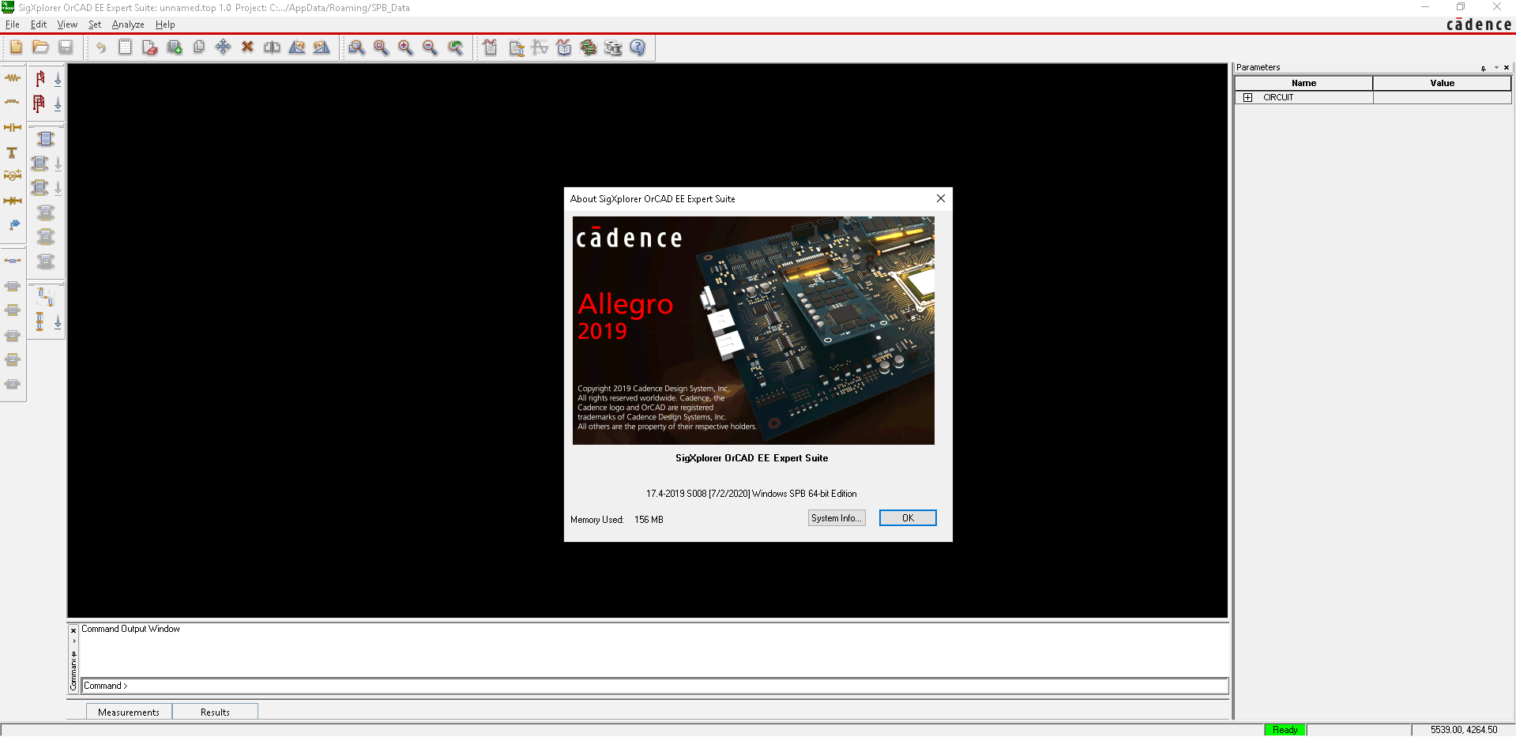Click the open book waveform icon

point(564,47)
